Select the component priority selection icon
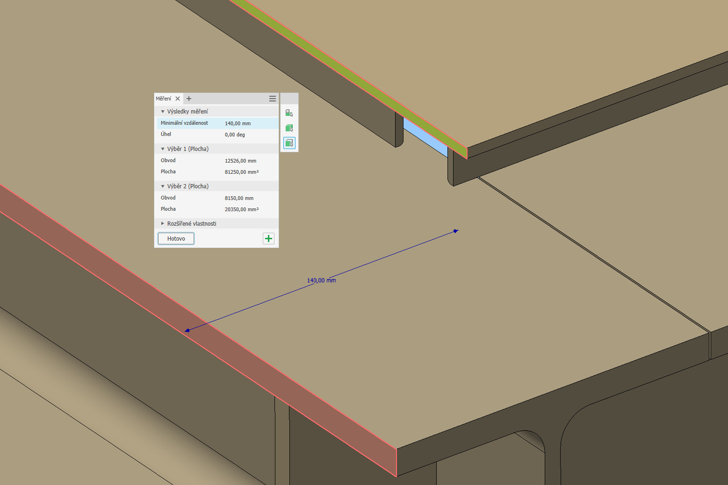 pyautogui.click(x=289, y=113)
